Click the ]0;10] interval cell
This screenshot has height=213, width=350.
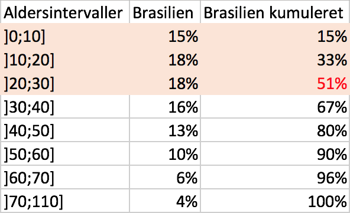coord(65,35)
